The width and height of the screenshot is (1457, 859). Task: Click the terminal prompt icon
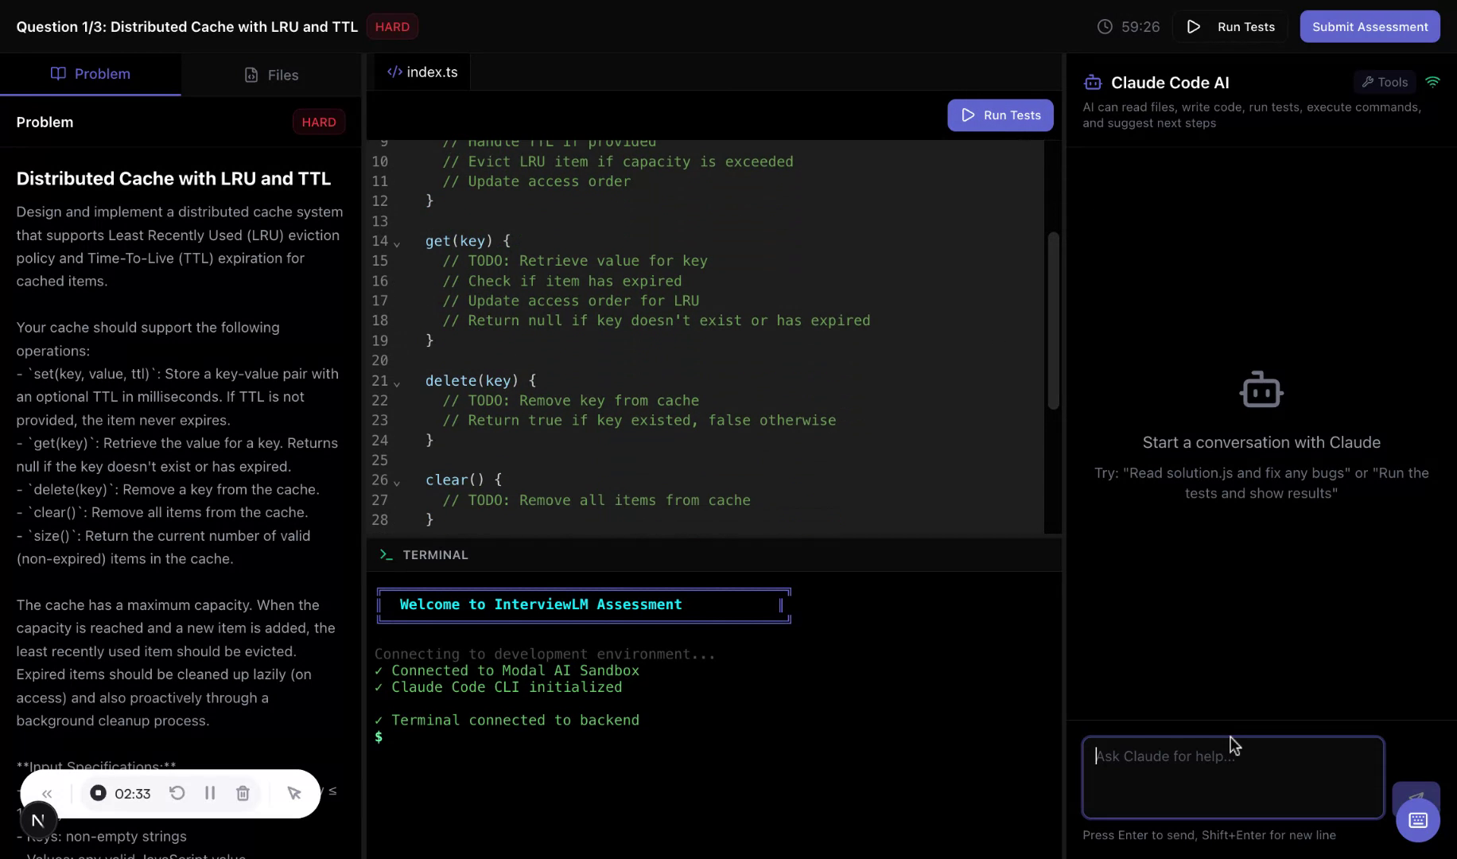(x=386, y=554)
